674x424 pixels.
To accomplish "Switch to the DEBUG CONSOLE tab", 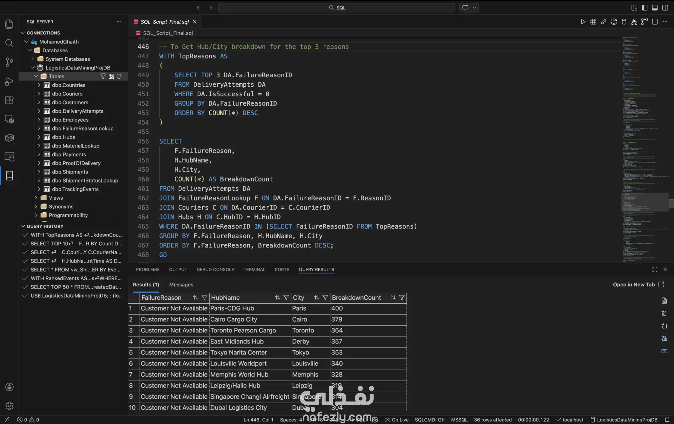I will [x=215, y=270].
